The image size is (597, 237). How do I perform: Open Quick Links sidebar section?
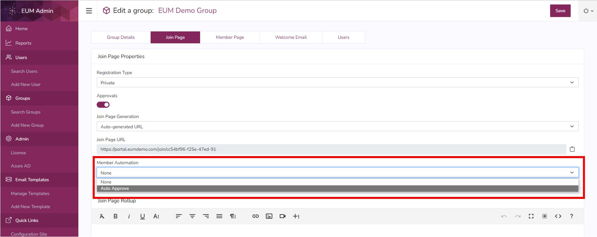pyautogui.click(x=39, y=220)
